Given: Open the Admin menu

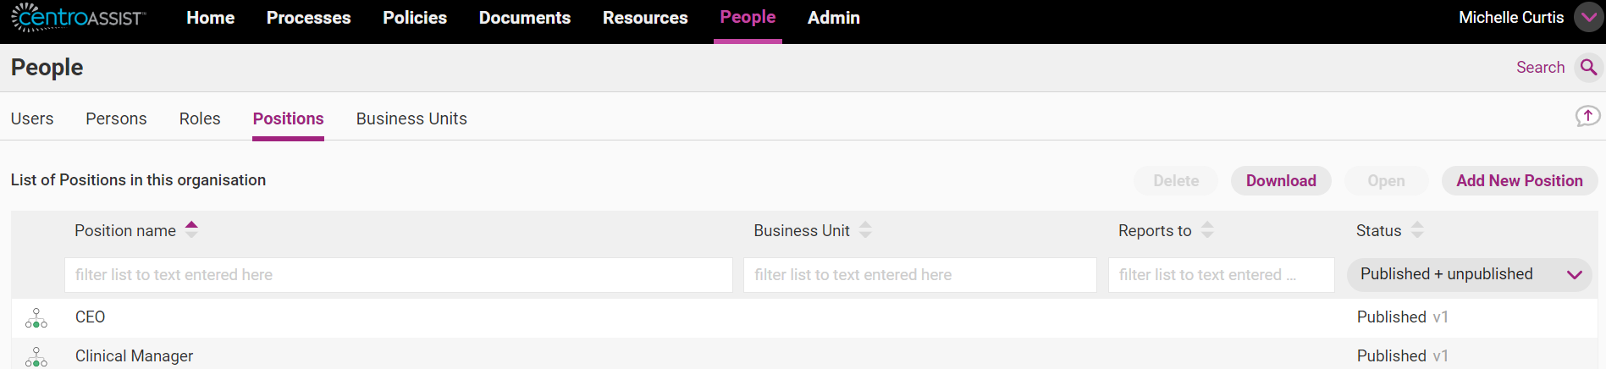Looking at the screenshot, I should pos(833,18).
